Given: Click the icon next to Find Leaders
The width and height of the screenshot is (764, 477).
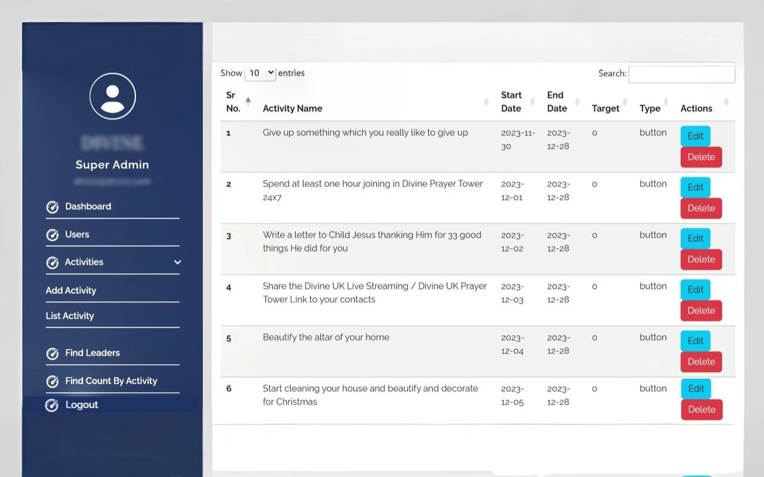Looking at the screenshot, I should pyautogui.click(x=53, y=354).
